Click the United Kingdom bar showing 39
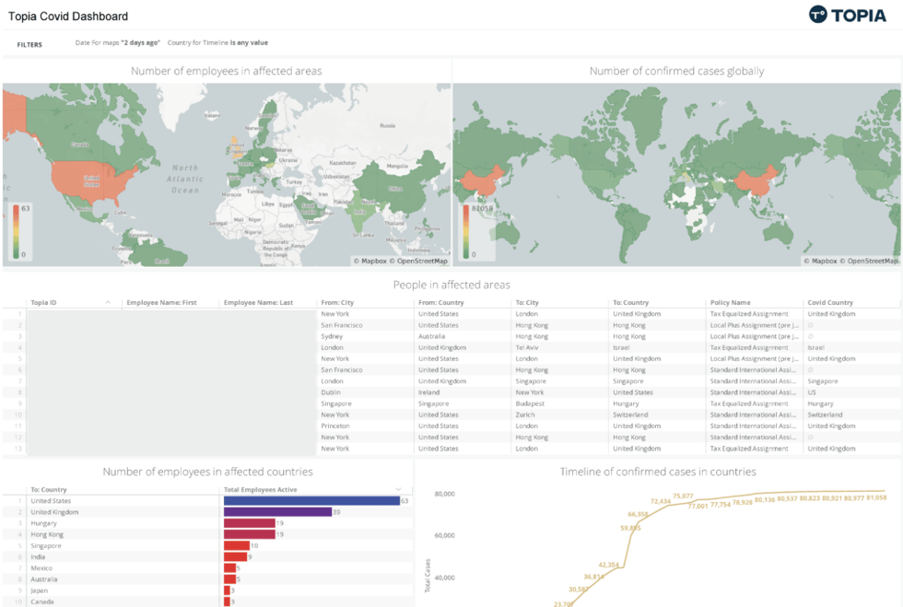Image resolution: width=903 pixels, height=607 pixels. click(x=277, y=512)
